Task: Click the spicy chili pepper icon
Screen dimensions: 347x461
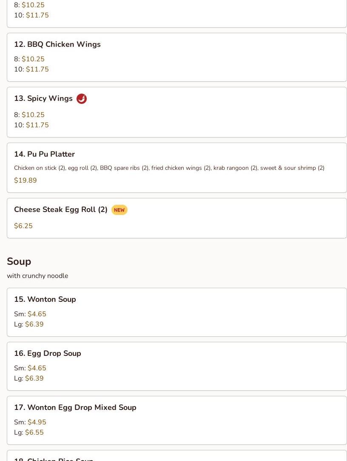Action: pyautogui.click(x=82, y=99)
